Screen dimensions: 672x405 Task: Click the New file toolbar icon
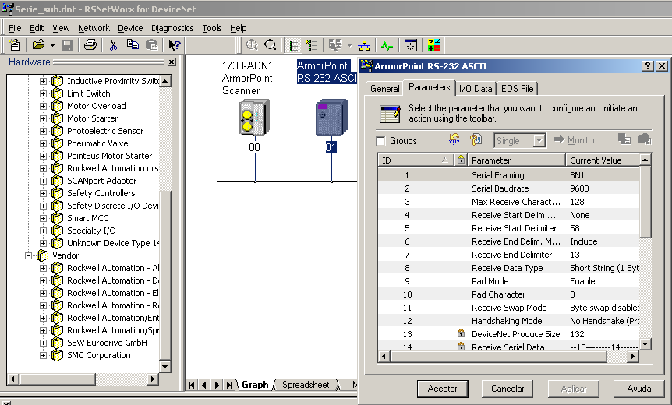pos(15,45)
